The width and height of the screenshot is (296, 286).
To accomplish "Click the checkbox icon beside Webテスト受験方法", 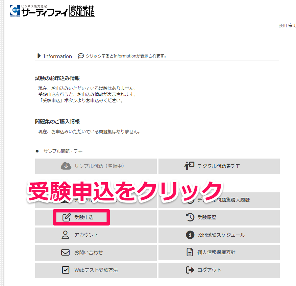I will [65, 270].
